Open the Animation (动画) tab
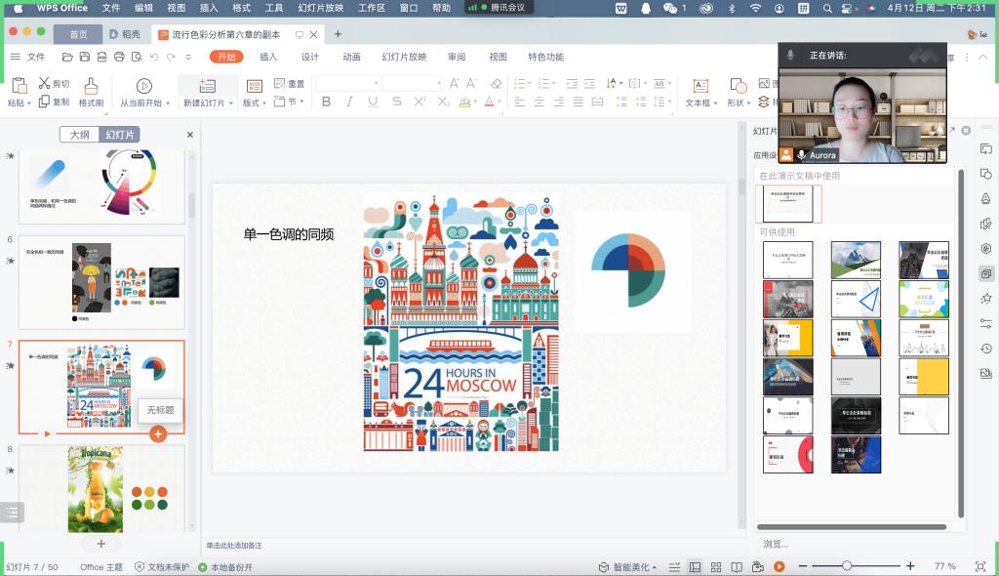This screenshot has width=999, height=576. 351,57
